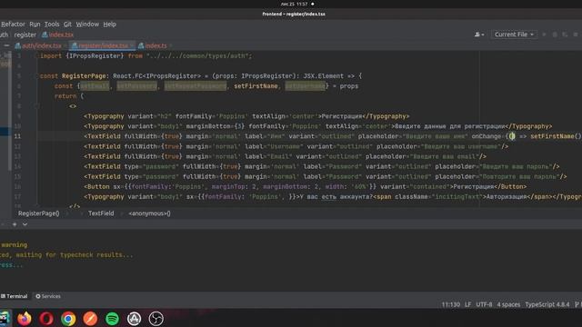
Task: Click the 4 spaces indent setting
Action: pos(508,305)
